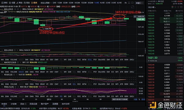Select the 1小时 timeframe
This screenshot has height=110, width=184.
[x=97, y=3]
